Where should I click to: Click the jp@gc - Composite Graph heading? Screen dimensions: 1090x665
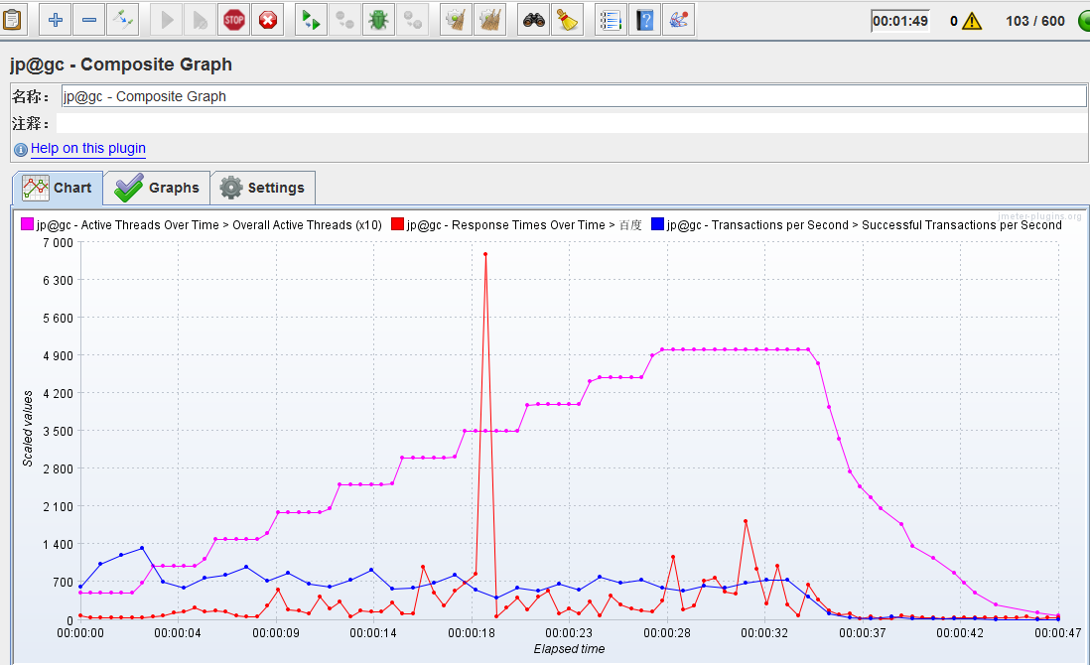pos(121,64)
